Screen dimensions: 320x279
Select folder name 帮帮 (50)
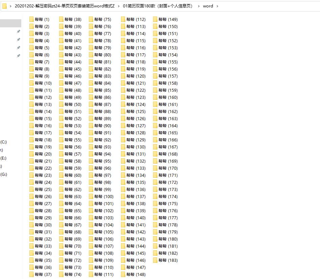pos(73,104)
